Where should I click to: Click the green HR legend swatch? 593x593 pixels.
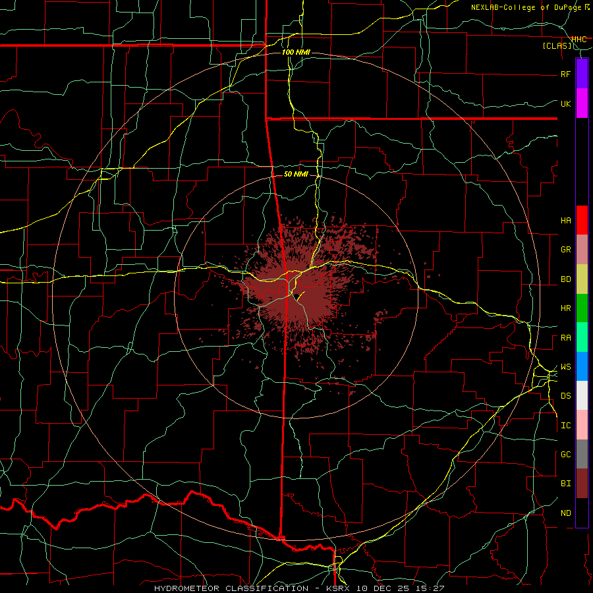[582, 308]
